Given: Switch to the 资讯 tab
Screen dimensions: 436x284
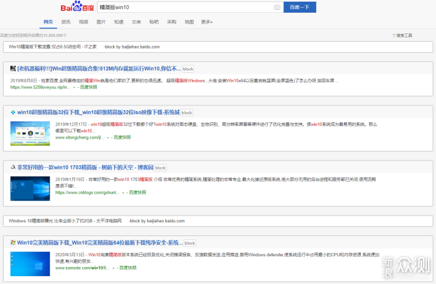Looking at the screenshot, I should click(66, 22).
